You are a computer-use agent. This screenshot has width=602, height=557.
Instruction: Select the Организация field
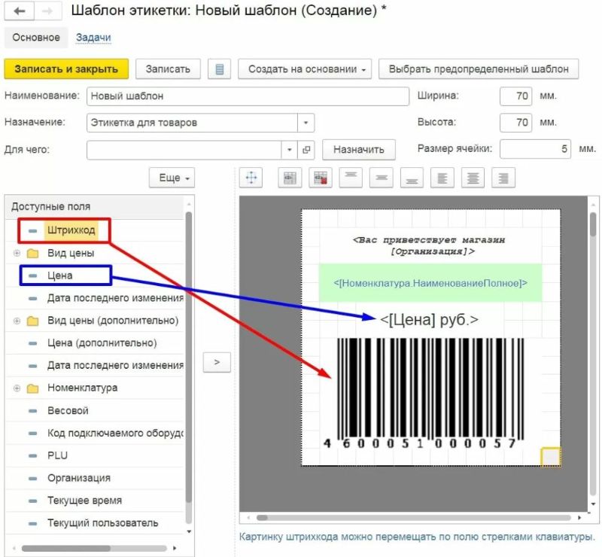79,478
